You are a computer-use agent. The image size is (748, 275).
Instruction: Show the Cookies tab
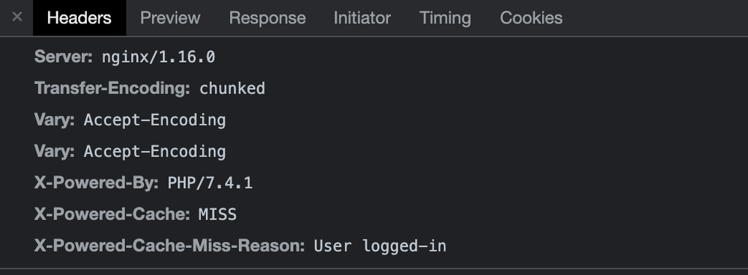tap(531, 18)
